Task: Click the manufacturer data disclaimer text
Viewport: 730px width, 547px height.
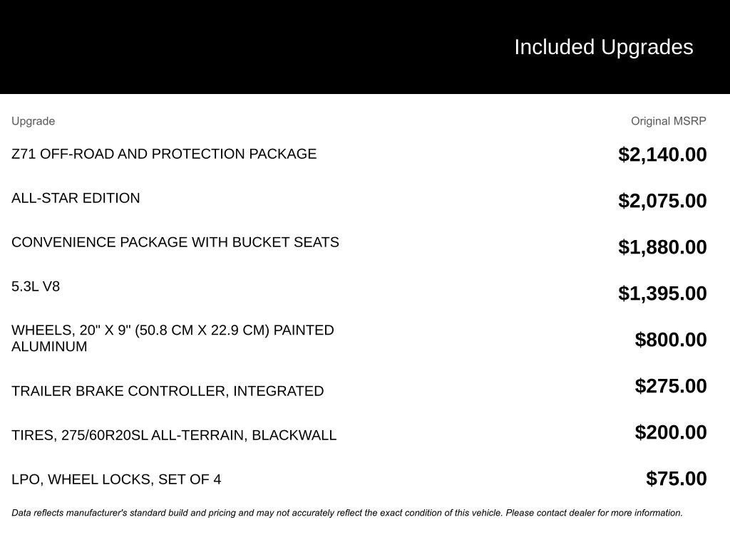Action: 347,513
